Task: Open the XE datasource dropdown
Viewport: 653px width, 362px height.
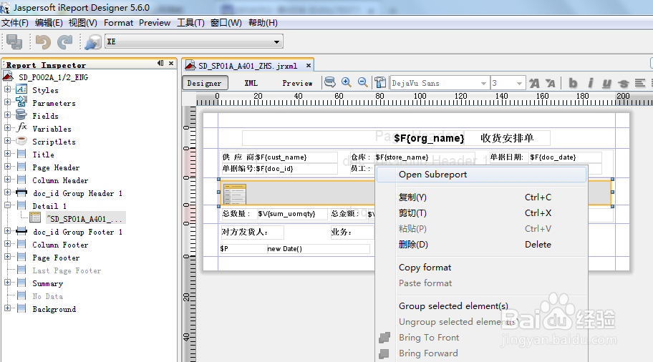Action: (276, 41)
